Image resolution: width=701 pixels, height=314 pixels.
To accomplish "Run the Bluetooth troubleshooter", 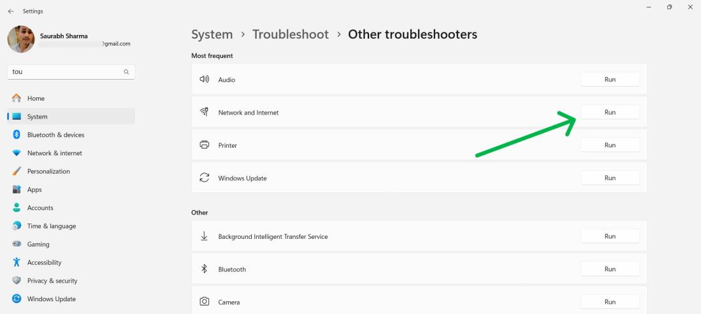I will pos(610,269).
